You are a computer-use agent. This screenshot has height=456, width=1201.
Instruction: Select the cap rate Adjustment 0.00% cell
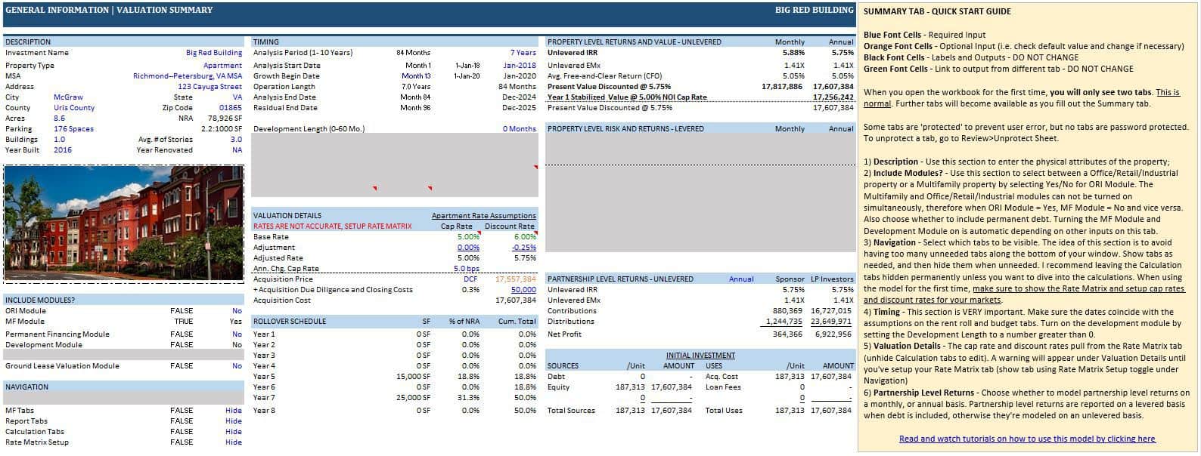pos(468,248)
